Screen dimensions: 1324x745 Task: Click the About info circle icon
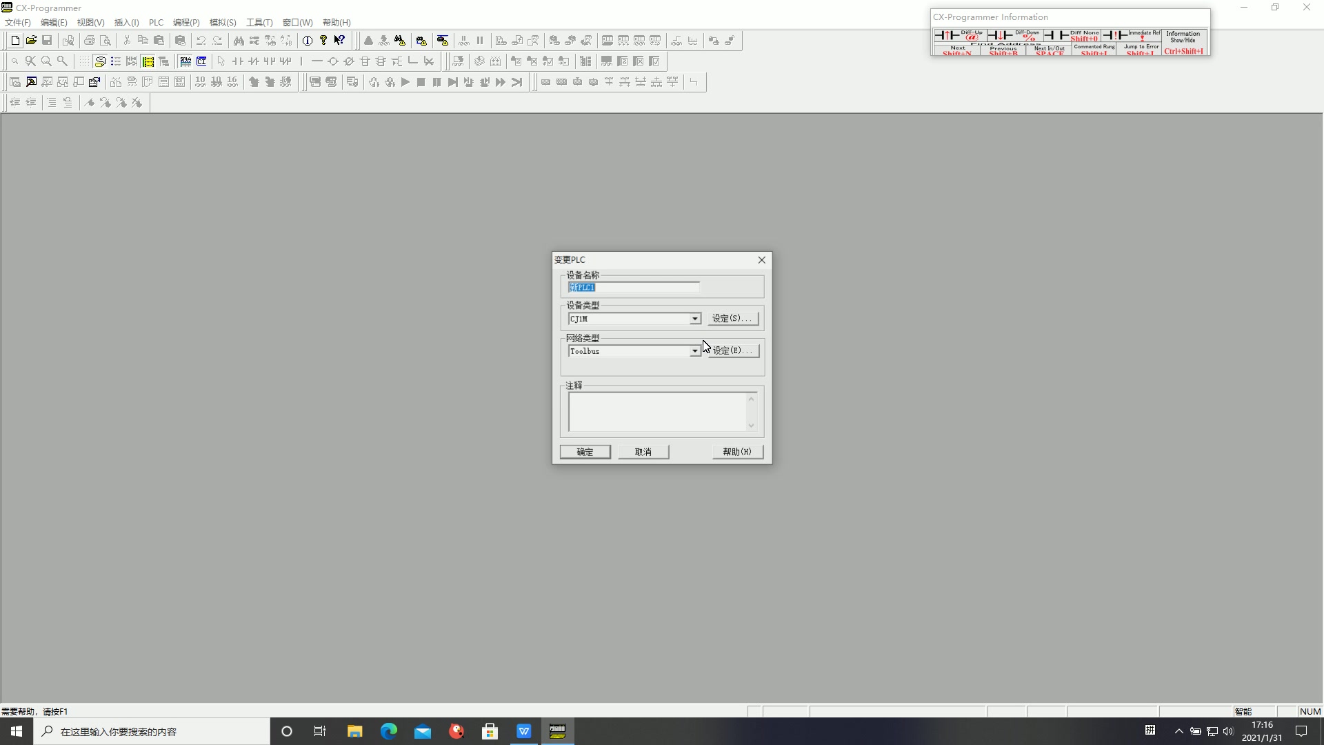(x=308, y=41)
